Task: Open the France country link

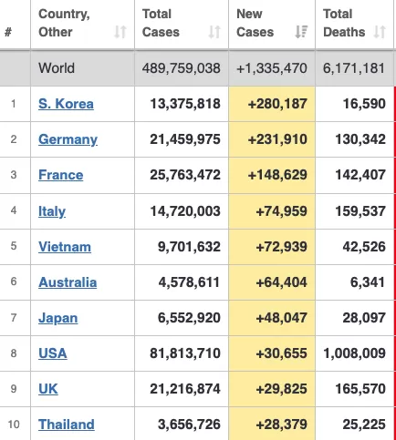Action: pos(61,175)
